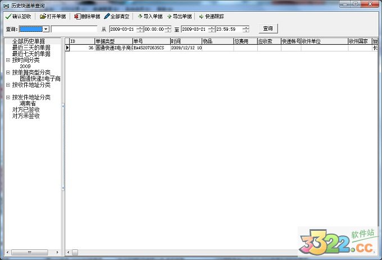Click the 总费用 column header
This screenshot has height=260, width=382.
tap(245, 41)
